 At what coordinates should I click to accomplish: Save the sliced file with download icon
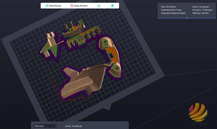[x=99, y=6]
